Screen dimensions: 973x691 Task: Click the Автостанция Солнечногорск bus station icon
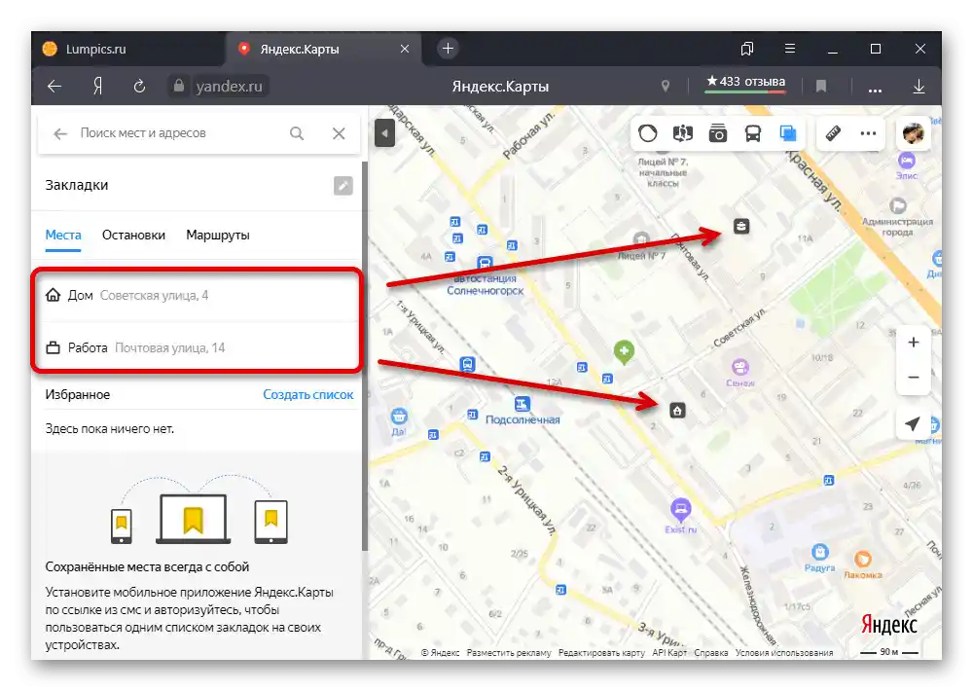[485, 263]
